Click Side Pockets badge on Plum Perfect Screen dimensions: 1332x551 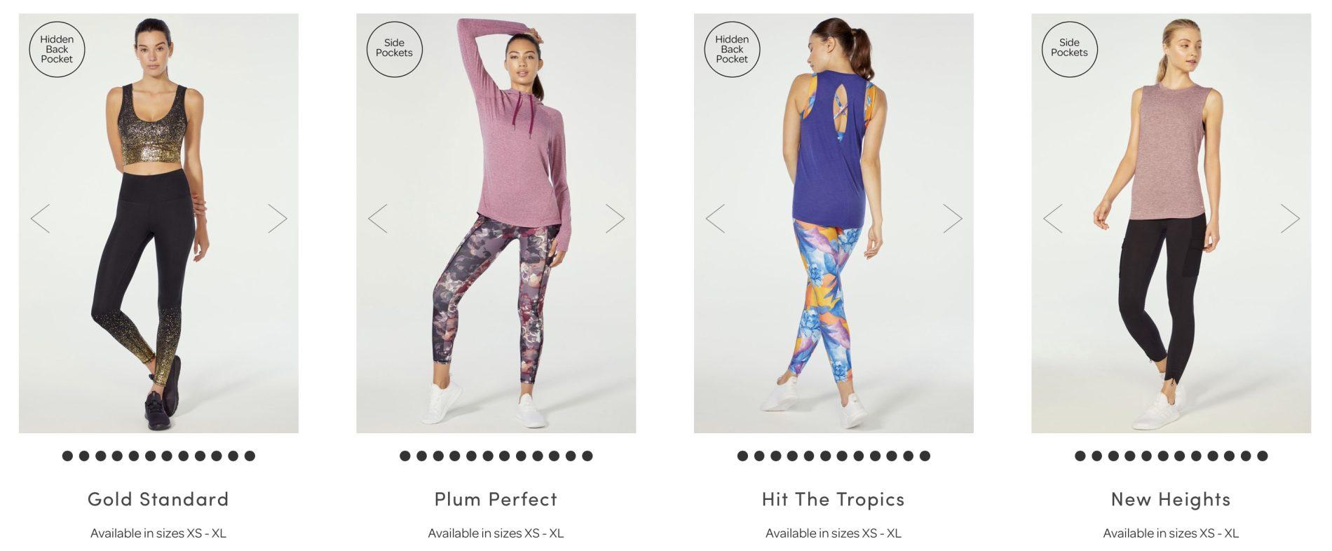point(394,49)
